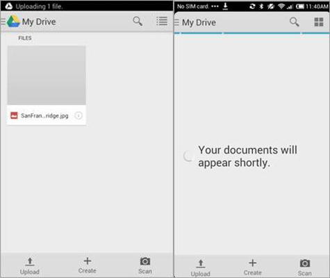This screenshot has height=278, width=330.
Task: Switch to grid view in right screen
Action: 319,22
